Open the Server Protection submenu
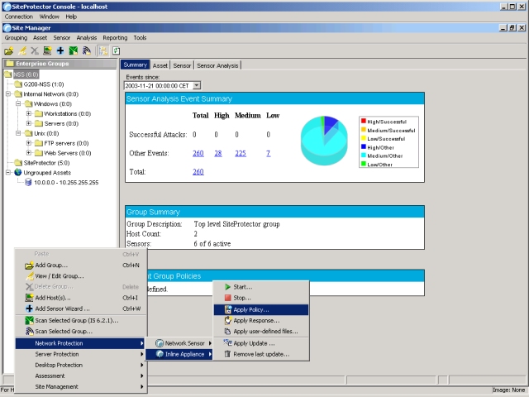Image resolution: width=529 pixels, height=397 pixels. coord(81,354)
